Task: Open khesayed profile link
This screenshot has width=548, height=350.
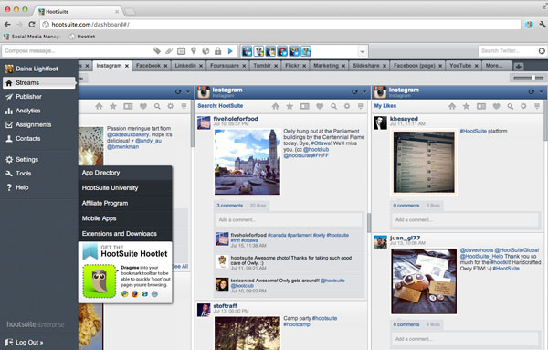Action: (x=404, y=119)
